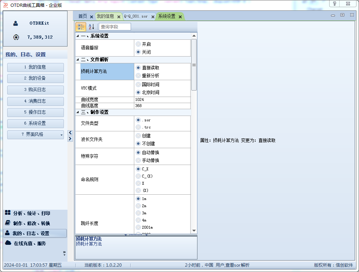The width and height of the screenshot is (359, 272).
Task: Close the Q-Q_001.sor tab
Action: (153, 17)
